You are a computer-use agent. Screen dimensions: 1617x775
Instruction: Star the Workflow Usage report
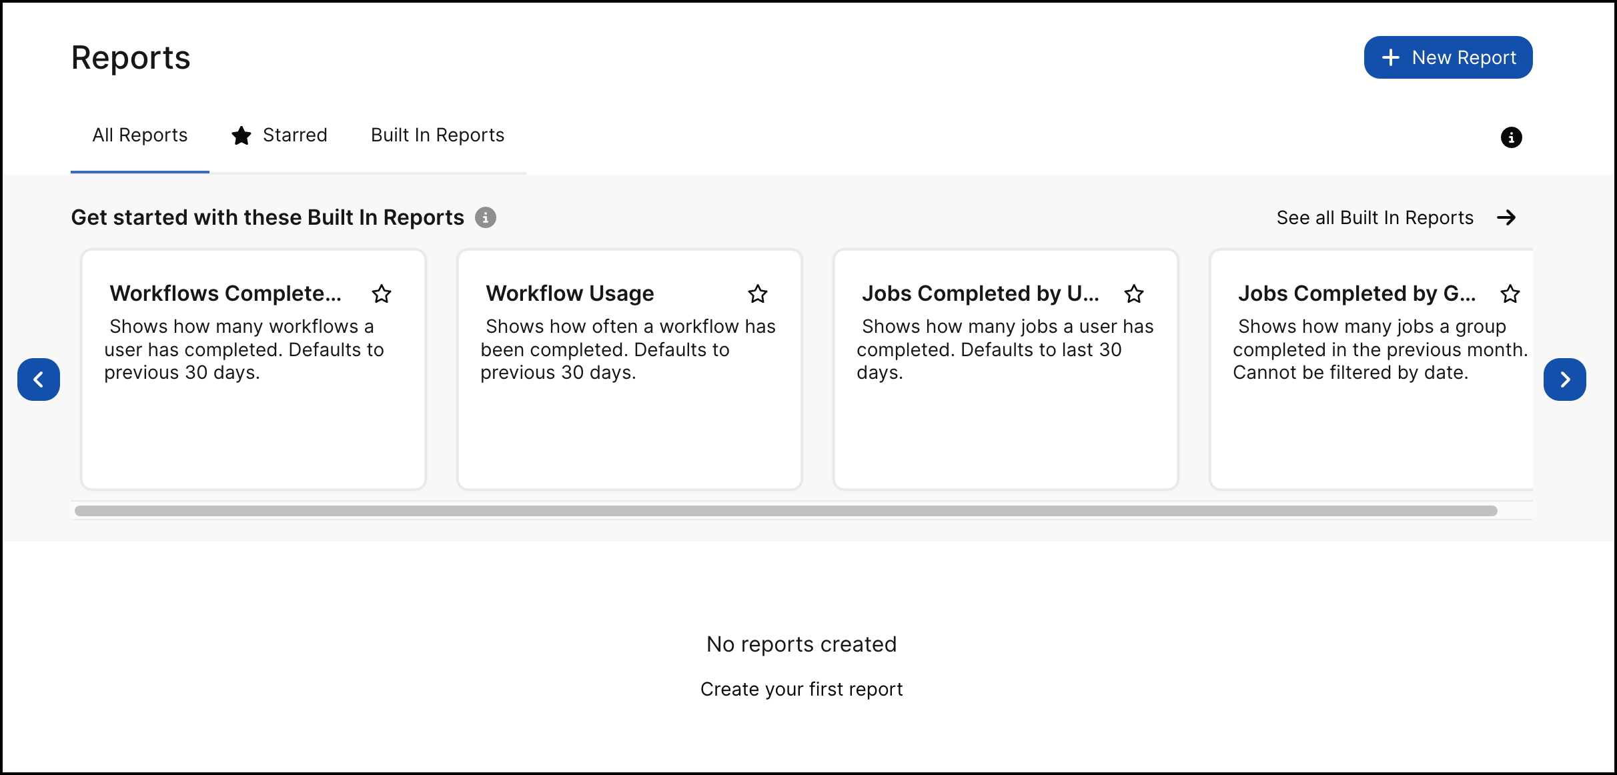click(758, 293)
